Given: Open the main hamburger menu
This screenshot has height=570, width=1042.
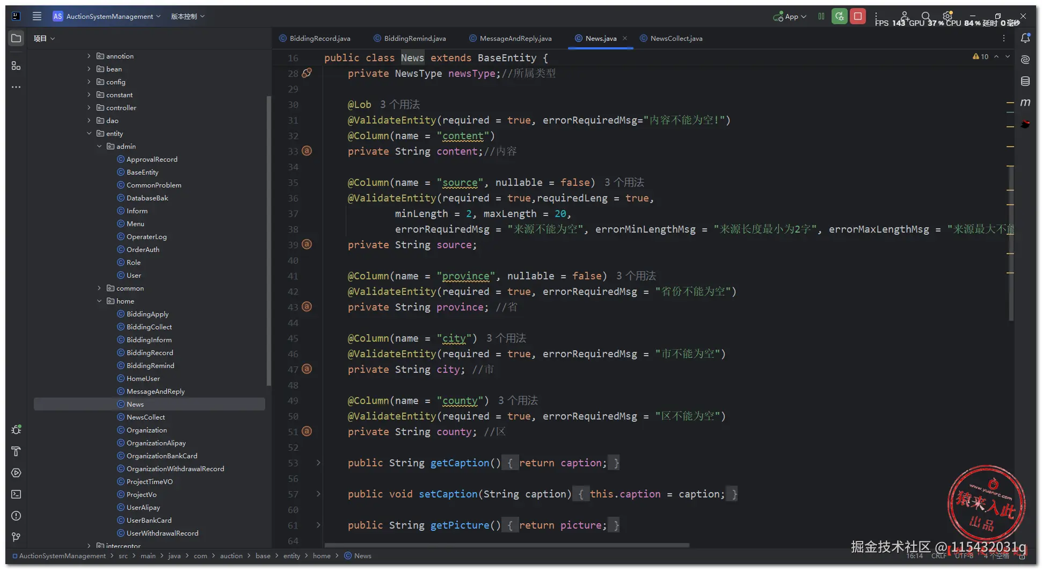Looking at the screenshot, I should click(x=37, y=16).
